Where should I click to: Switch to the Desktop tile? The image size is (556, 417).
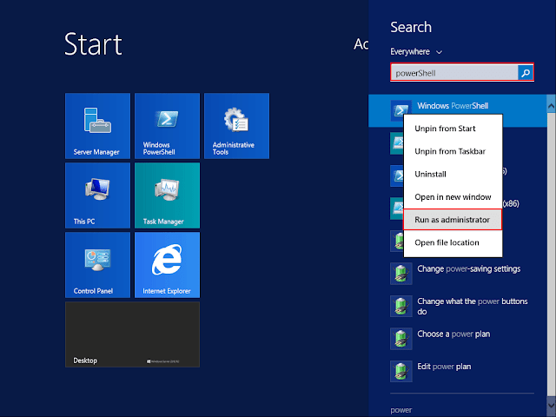tap(132, 334)
